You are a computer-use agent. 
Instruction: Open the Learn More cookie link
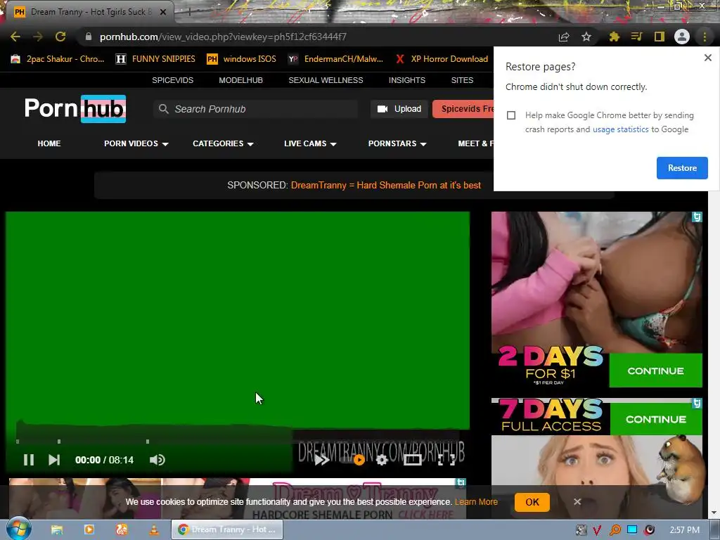pos(476,502)
